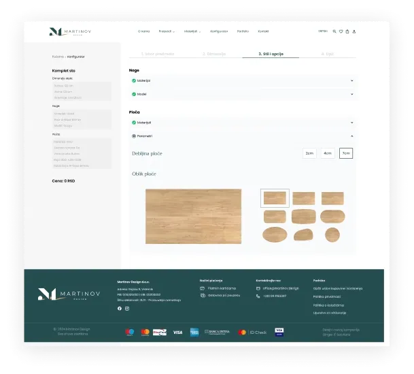
Task: Click the office@martinov.design email link
Action: click(281, 288)
